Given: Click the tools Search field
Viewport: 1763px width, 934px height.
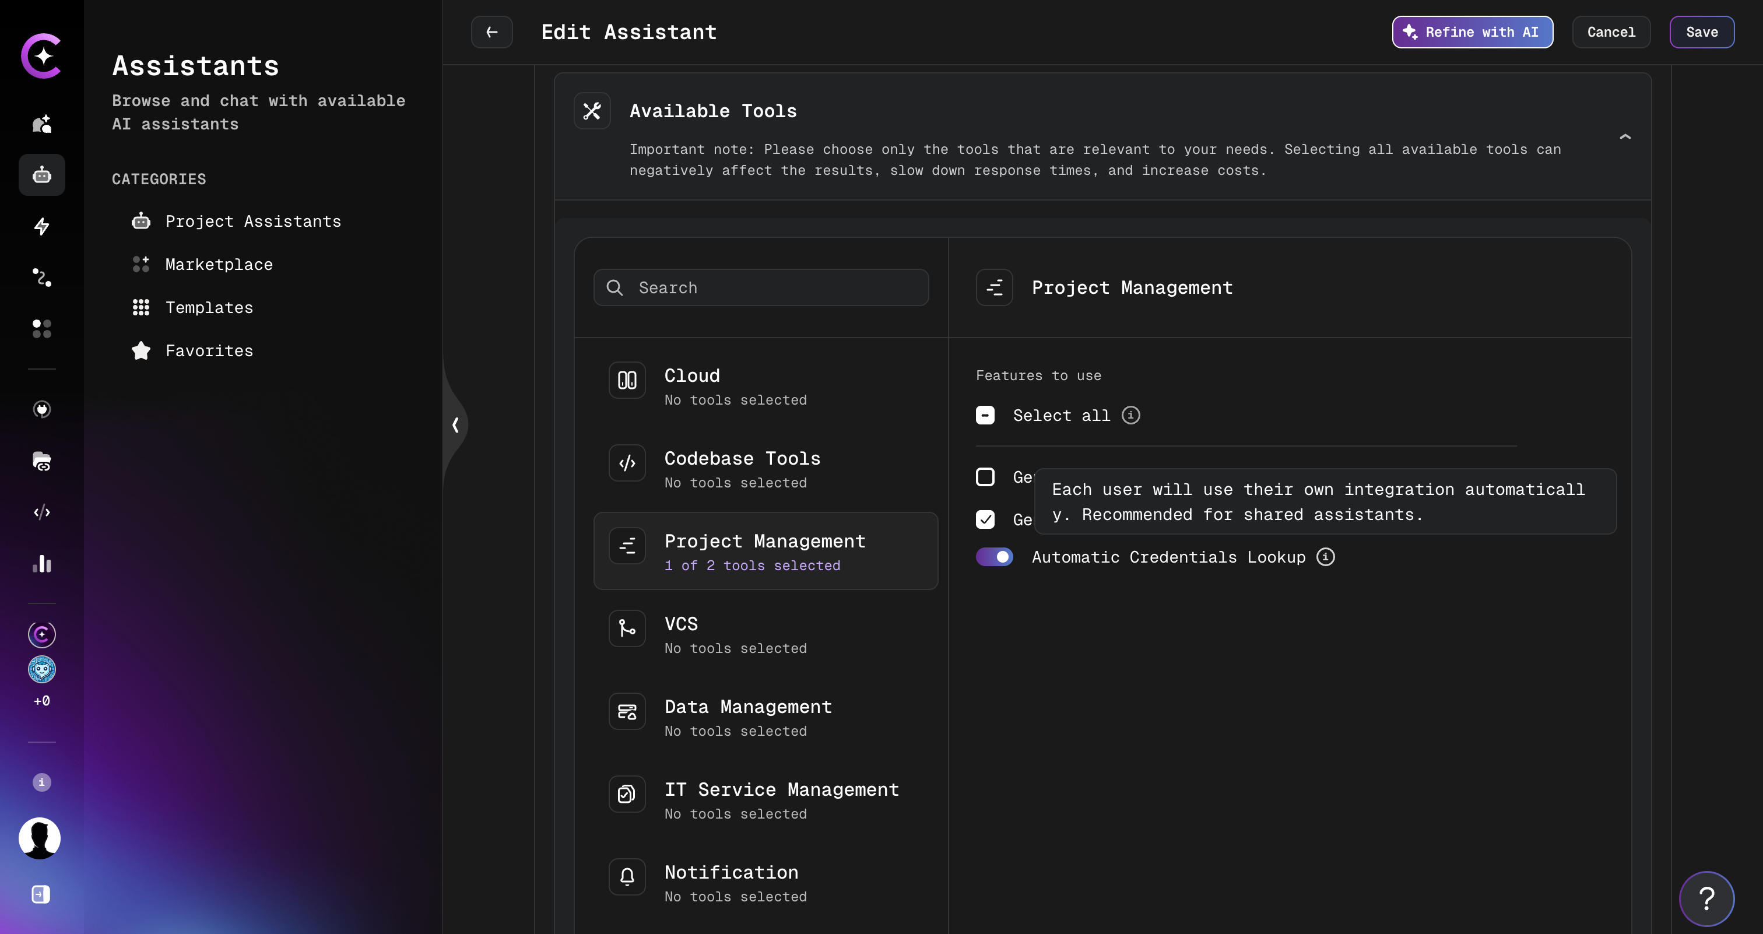Looking at the screenshot, I should pyautogui.click(x=761, y=287).
